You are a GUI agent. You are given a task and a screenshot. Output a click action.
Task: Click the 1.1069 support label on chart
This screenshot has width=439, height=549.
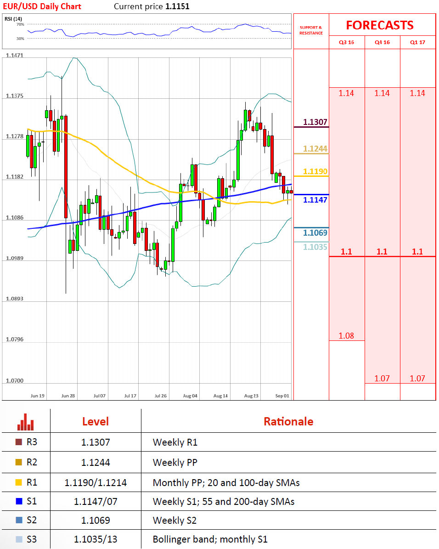coord(315,233)
